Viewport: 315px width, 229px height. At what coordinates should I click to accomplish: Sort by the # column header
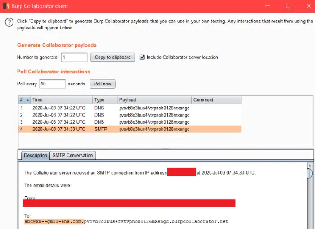click(x=24, y=100)
